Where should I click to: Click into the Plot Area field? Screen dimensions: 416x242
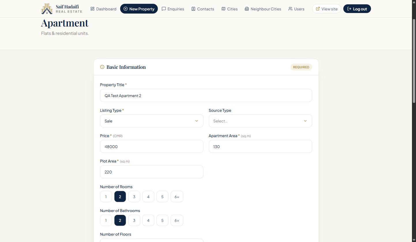152,172
